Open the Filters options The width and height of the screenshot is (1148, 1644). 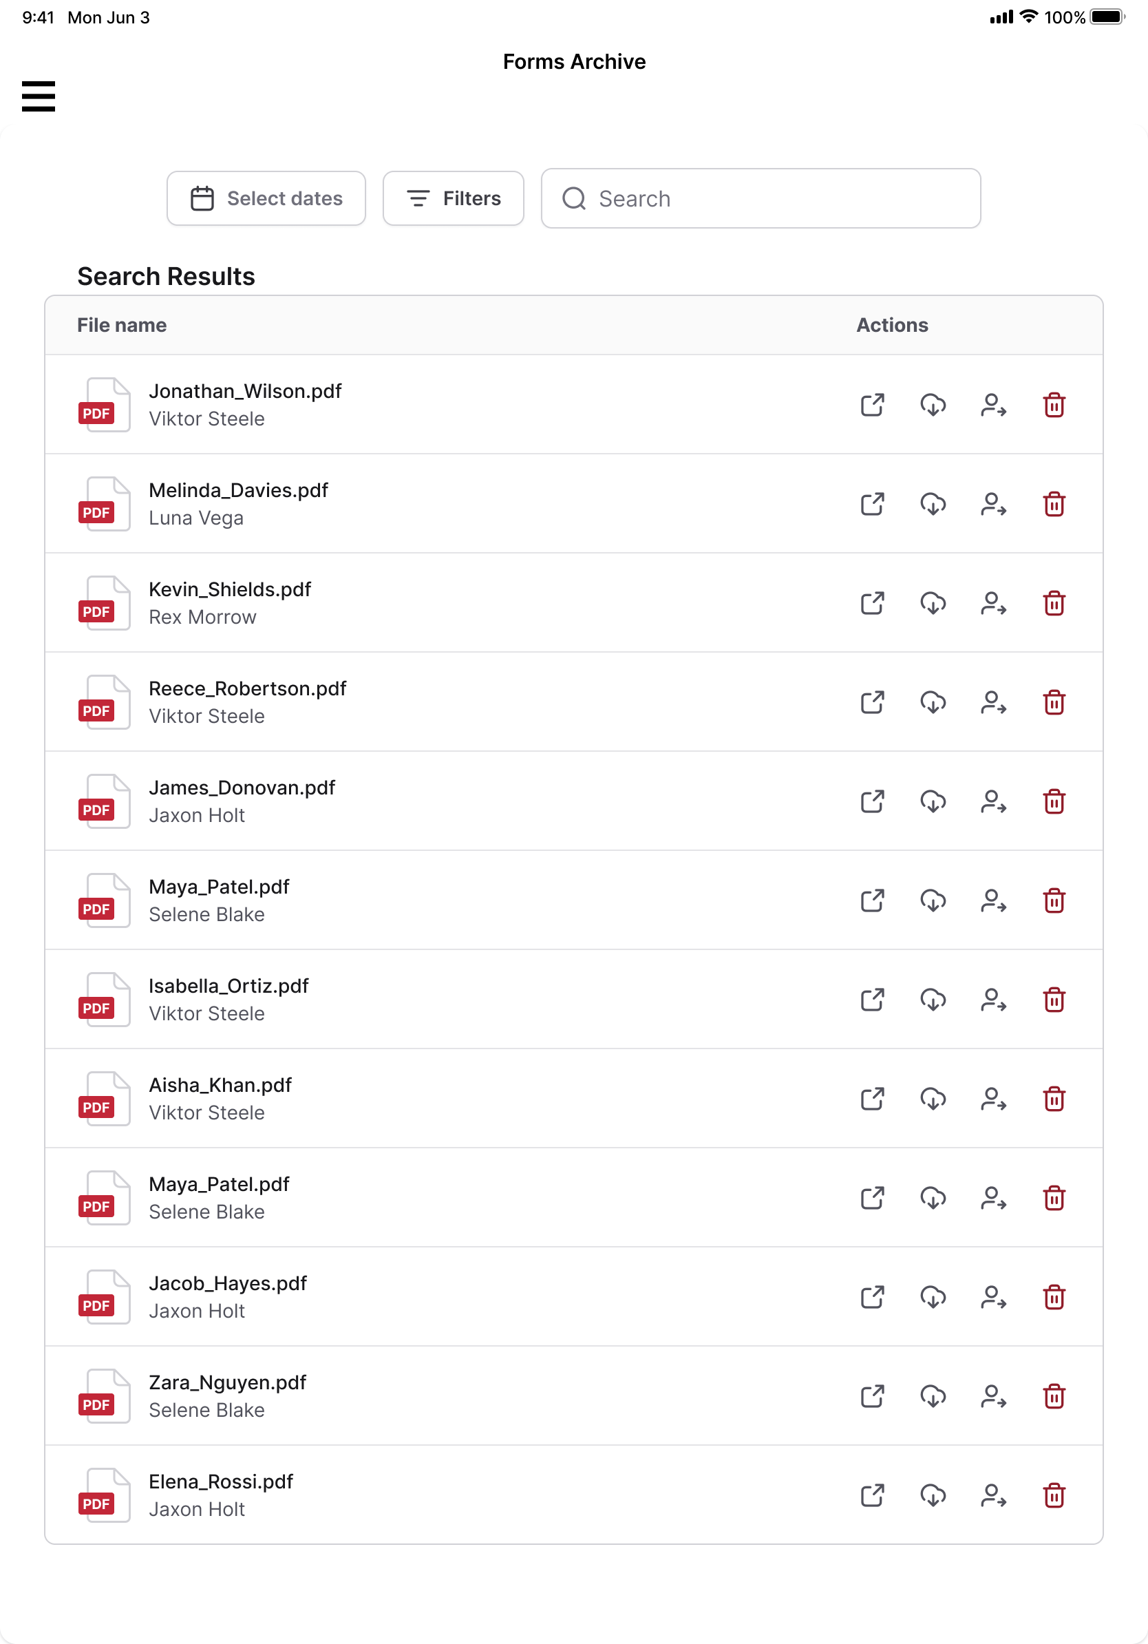[x=453, y=198]
